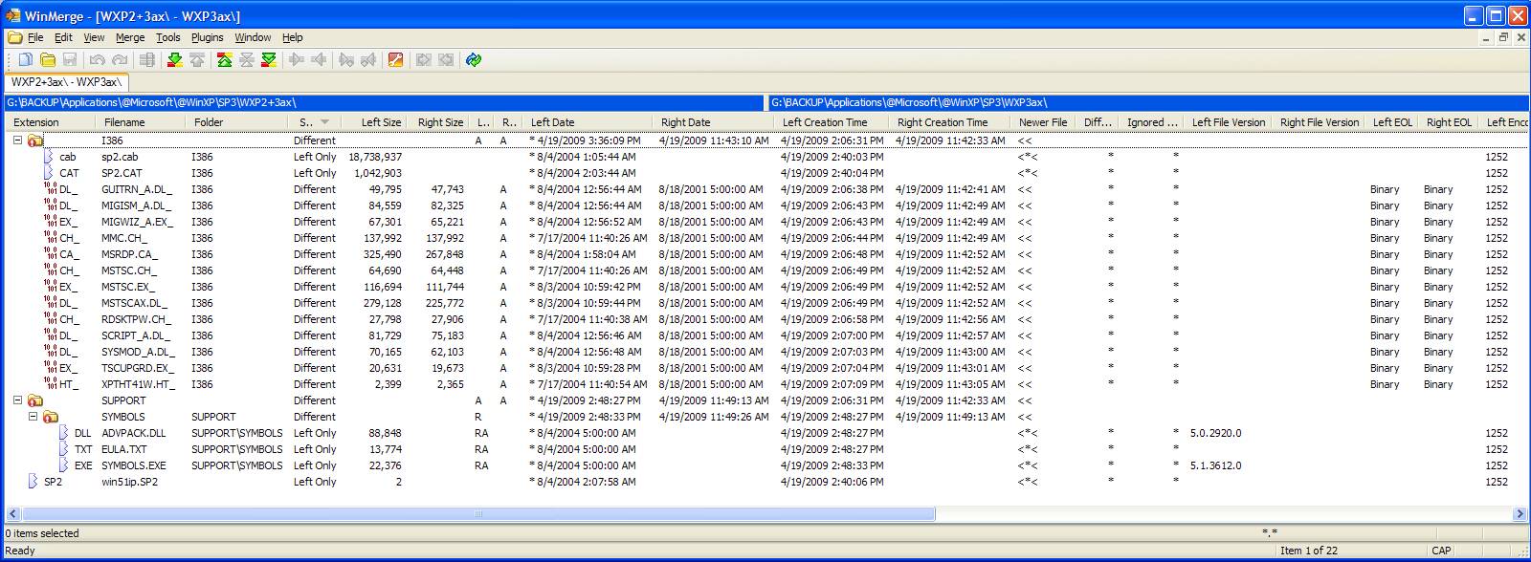Open the Edit menu

coord(63,37)
